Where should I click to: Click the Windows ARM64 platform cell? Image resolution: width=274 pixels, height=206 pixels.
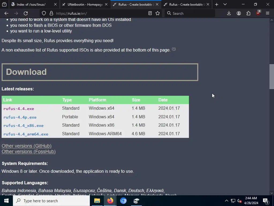[x=105, y=134]
